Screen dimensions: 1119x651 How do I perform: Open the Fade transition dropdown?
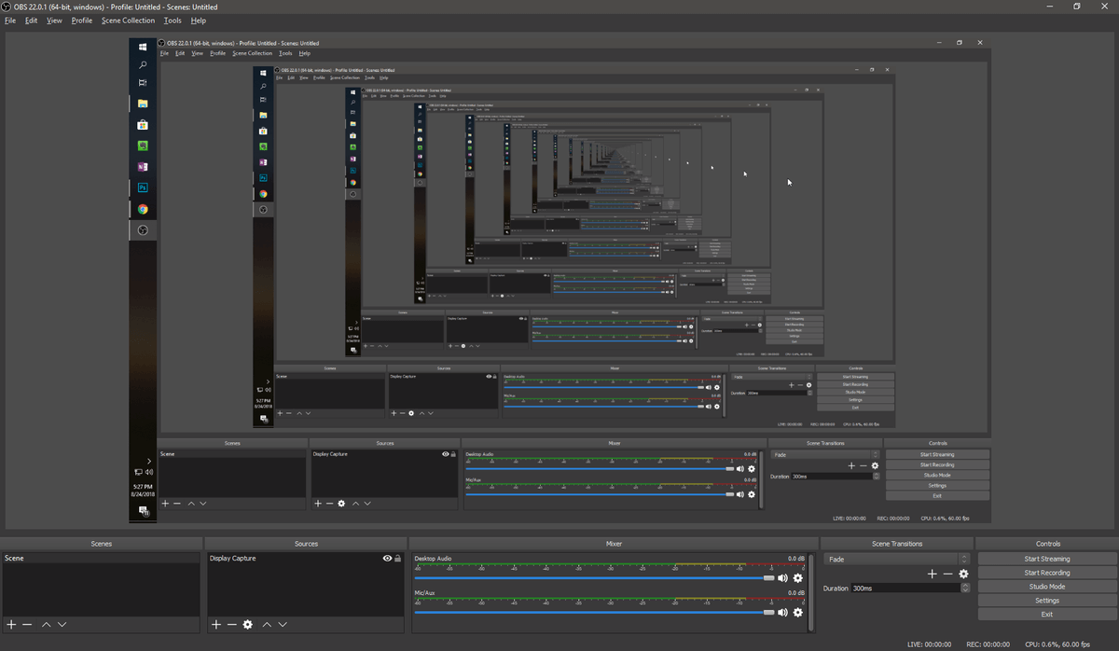click(897, 559)
